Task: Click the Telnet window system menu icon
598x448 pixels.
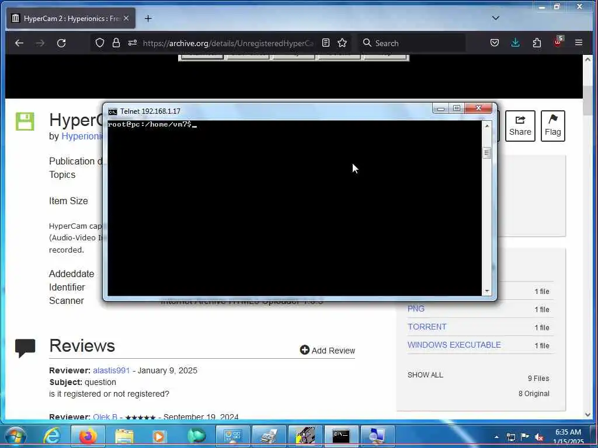Action: [x=113, y=111]
